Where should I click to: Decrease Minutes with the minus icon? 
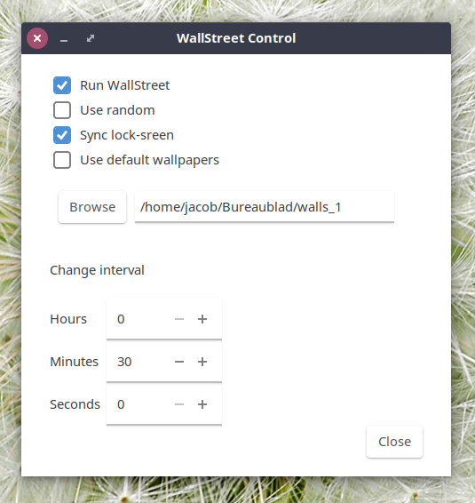pos(179,362)
